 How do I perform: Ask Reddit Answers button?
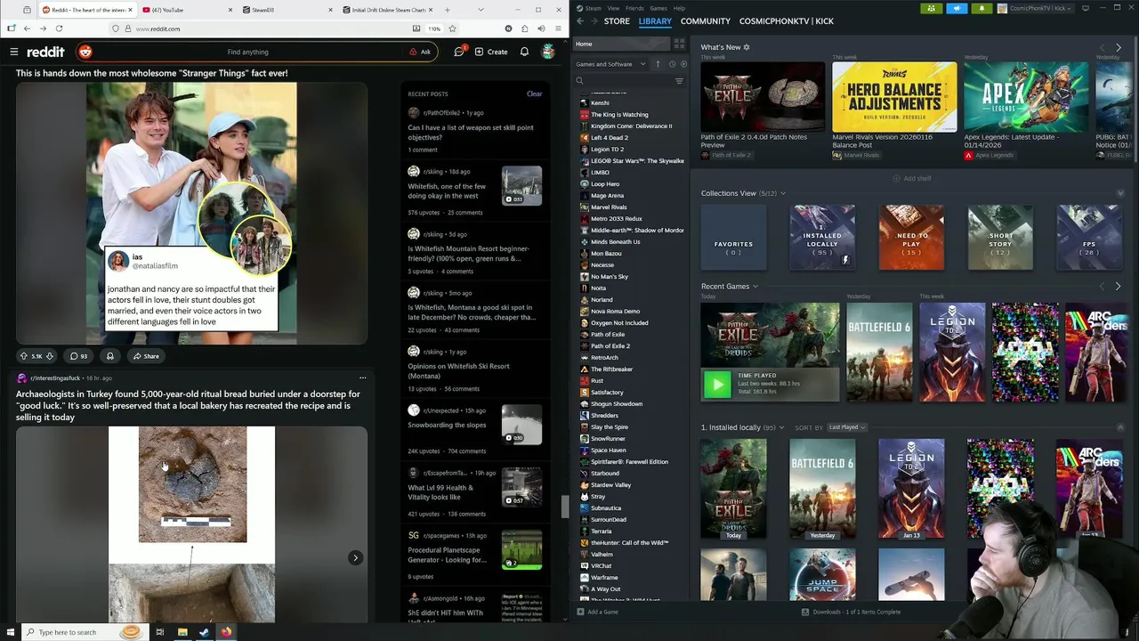pos(420,52)
